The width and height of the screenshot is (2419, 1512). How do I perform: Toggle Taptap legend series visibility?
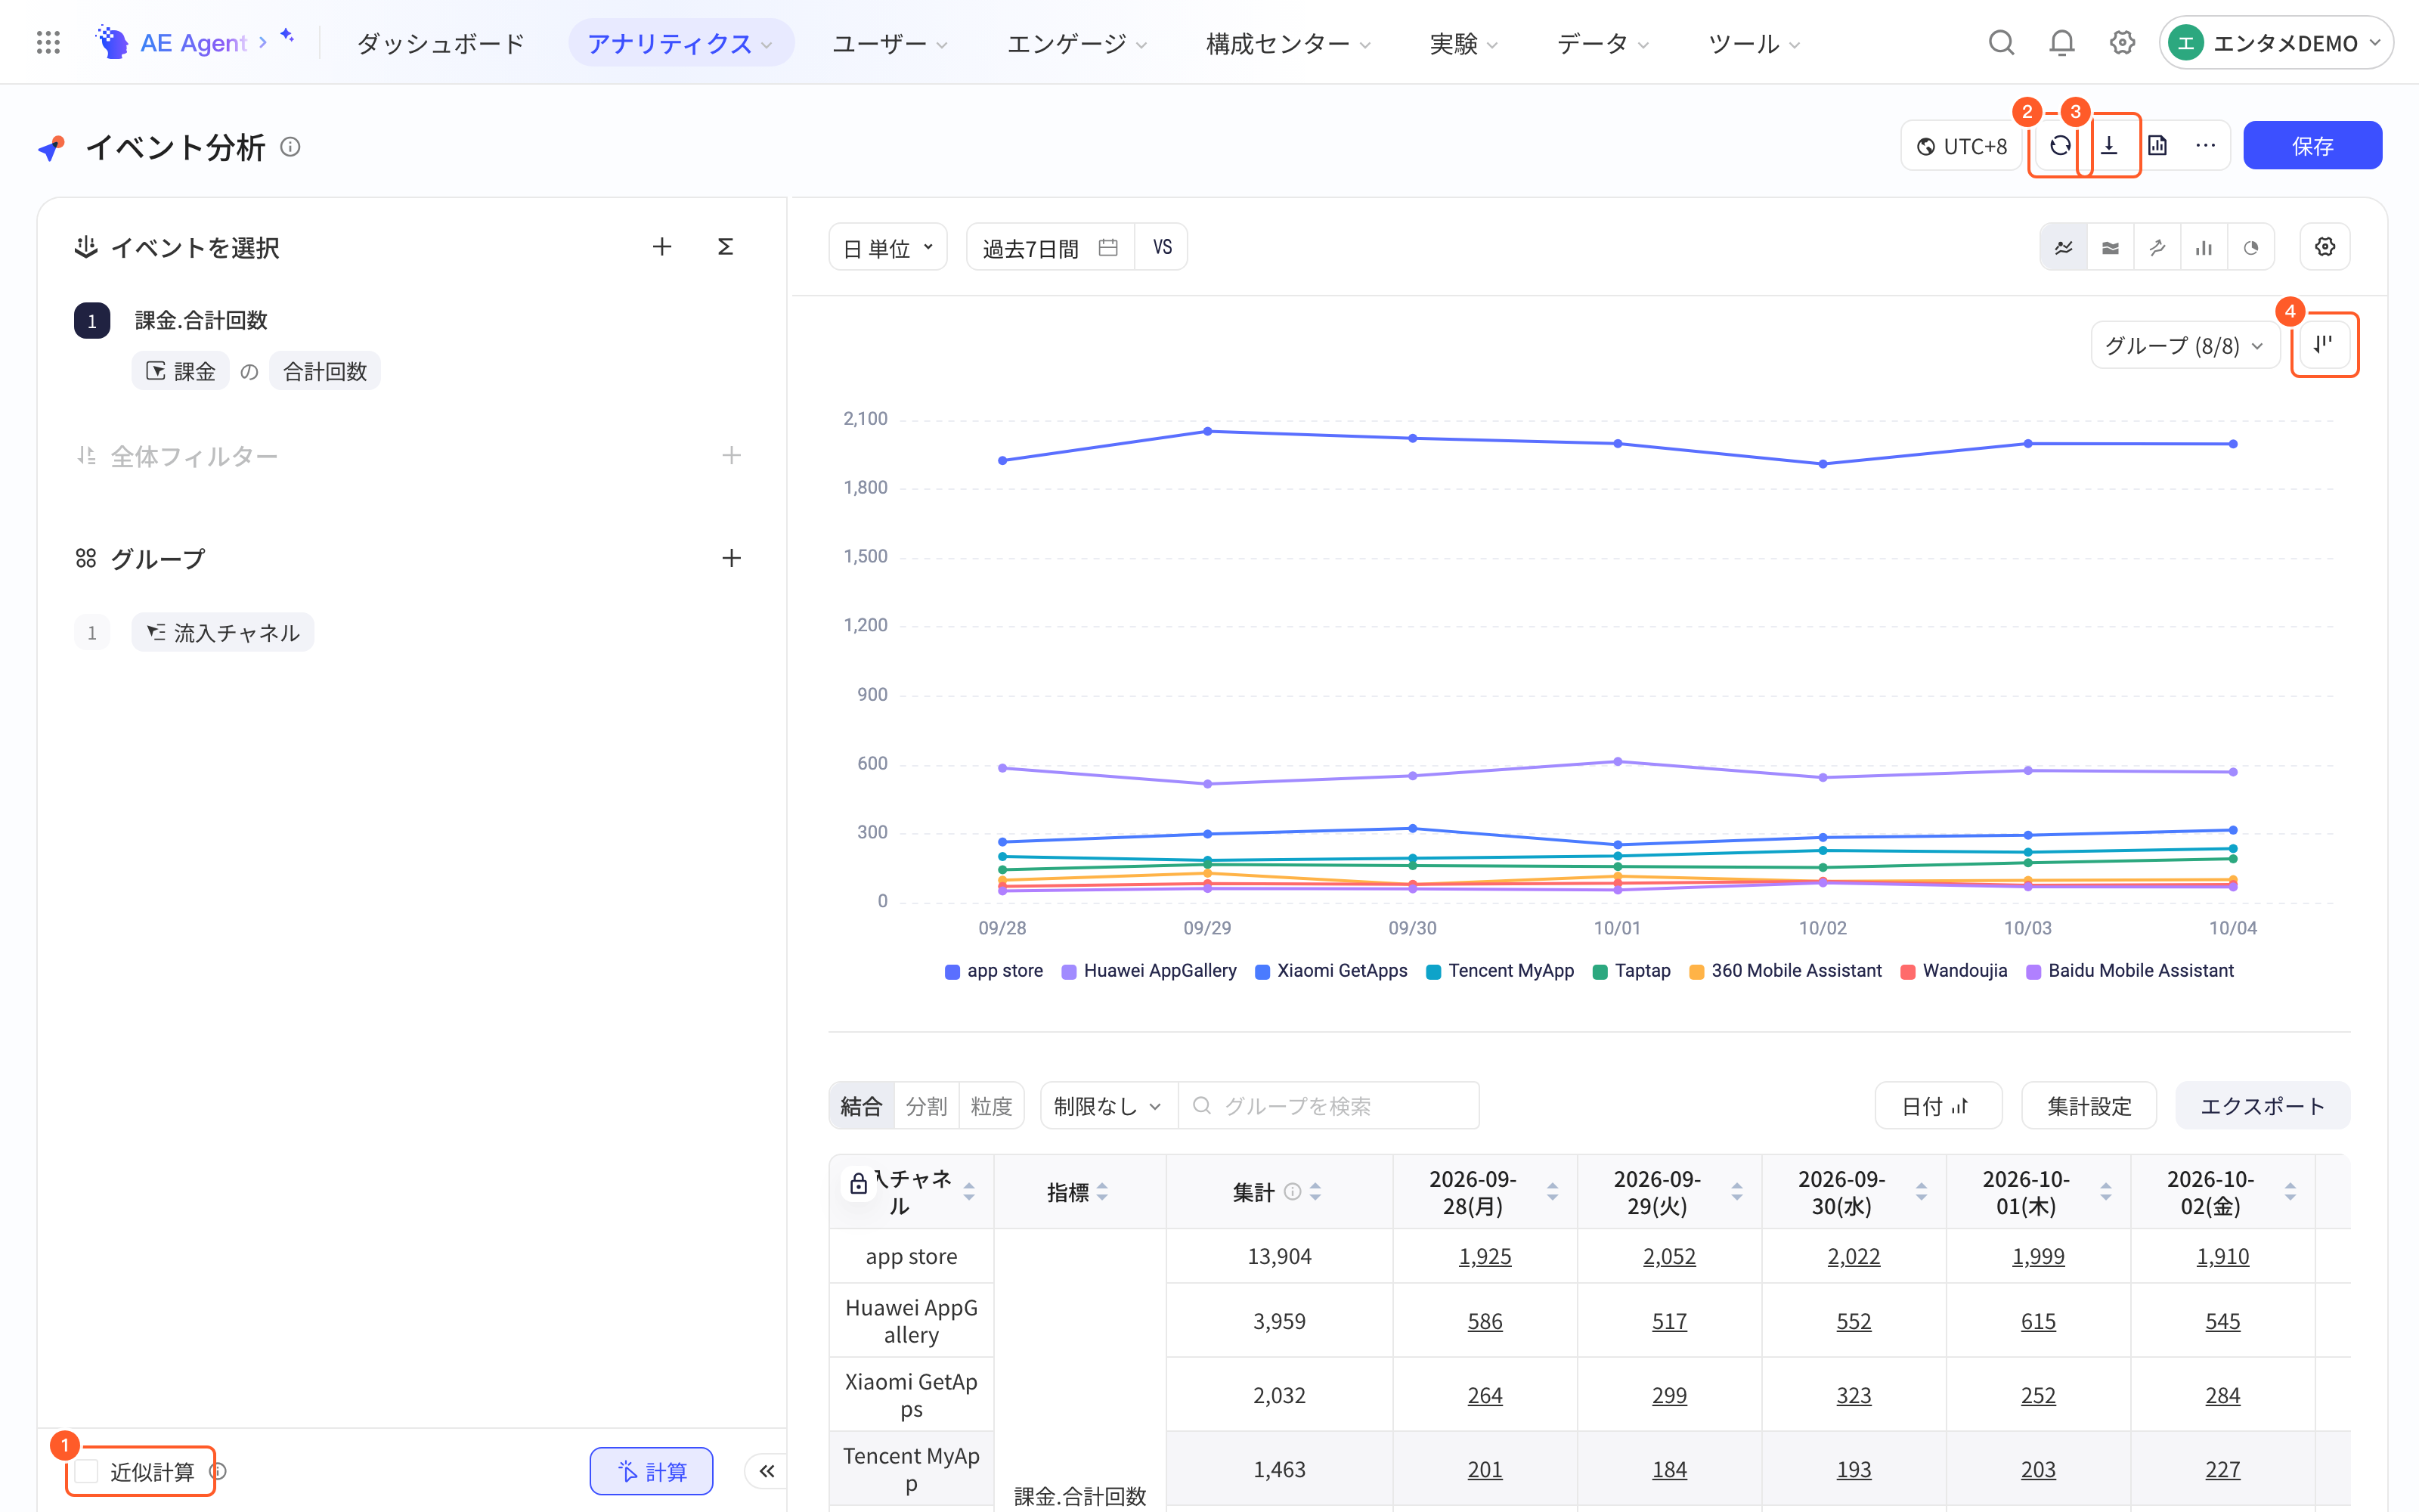coord(1631,971)
